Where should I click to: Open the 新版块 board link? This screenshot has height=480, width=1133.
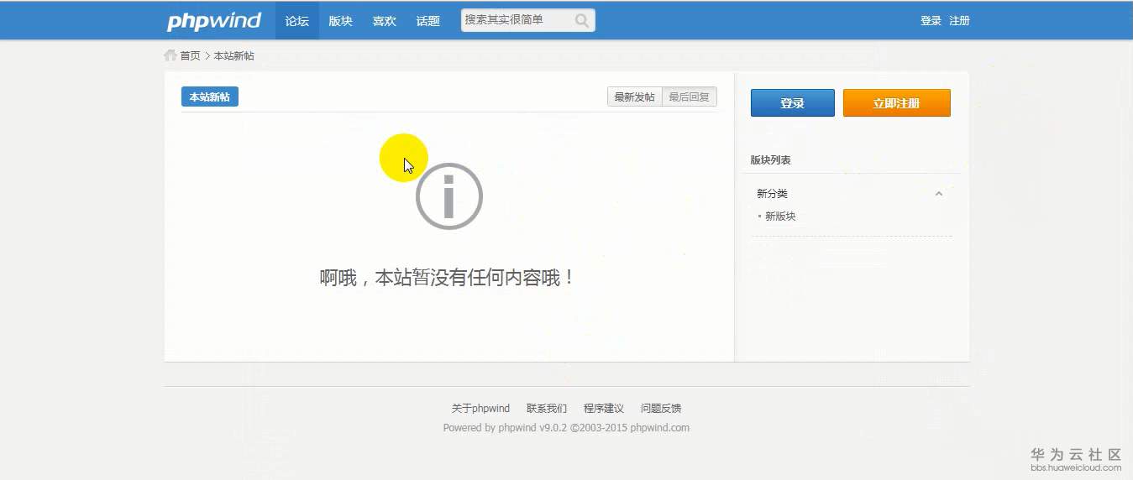pyautogui.click(x=780, y=217)
